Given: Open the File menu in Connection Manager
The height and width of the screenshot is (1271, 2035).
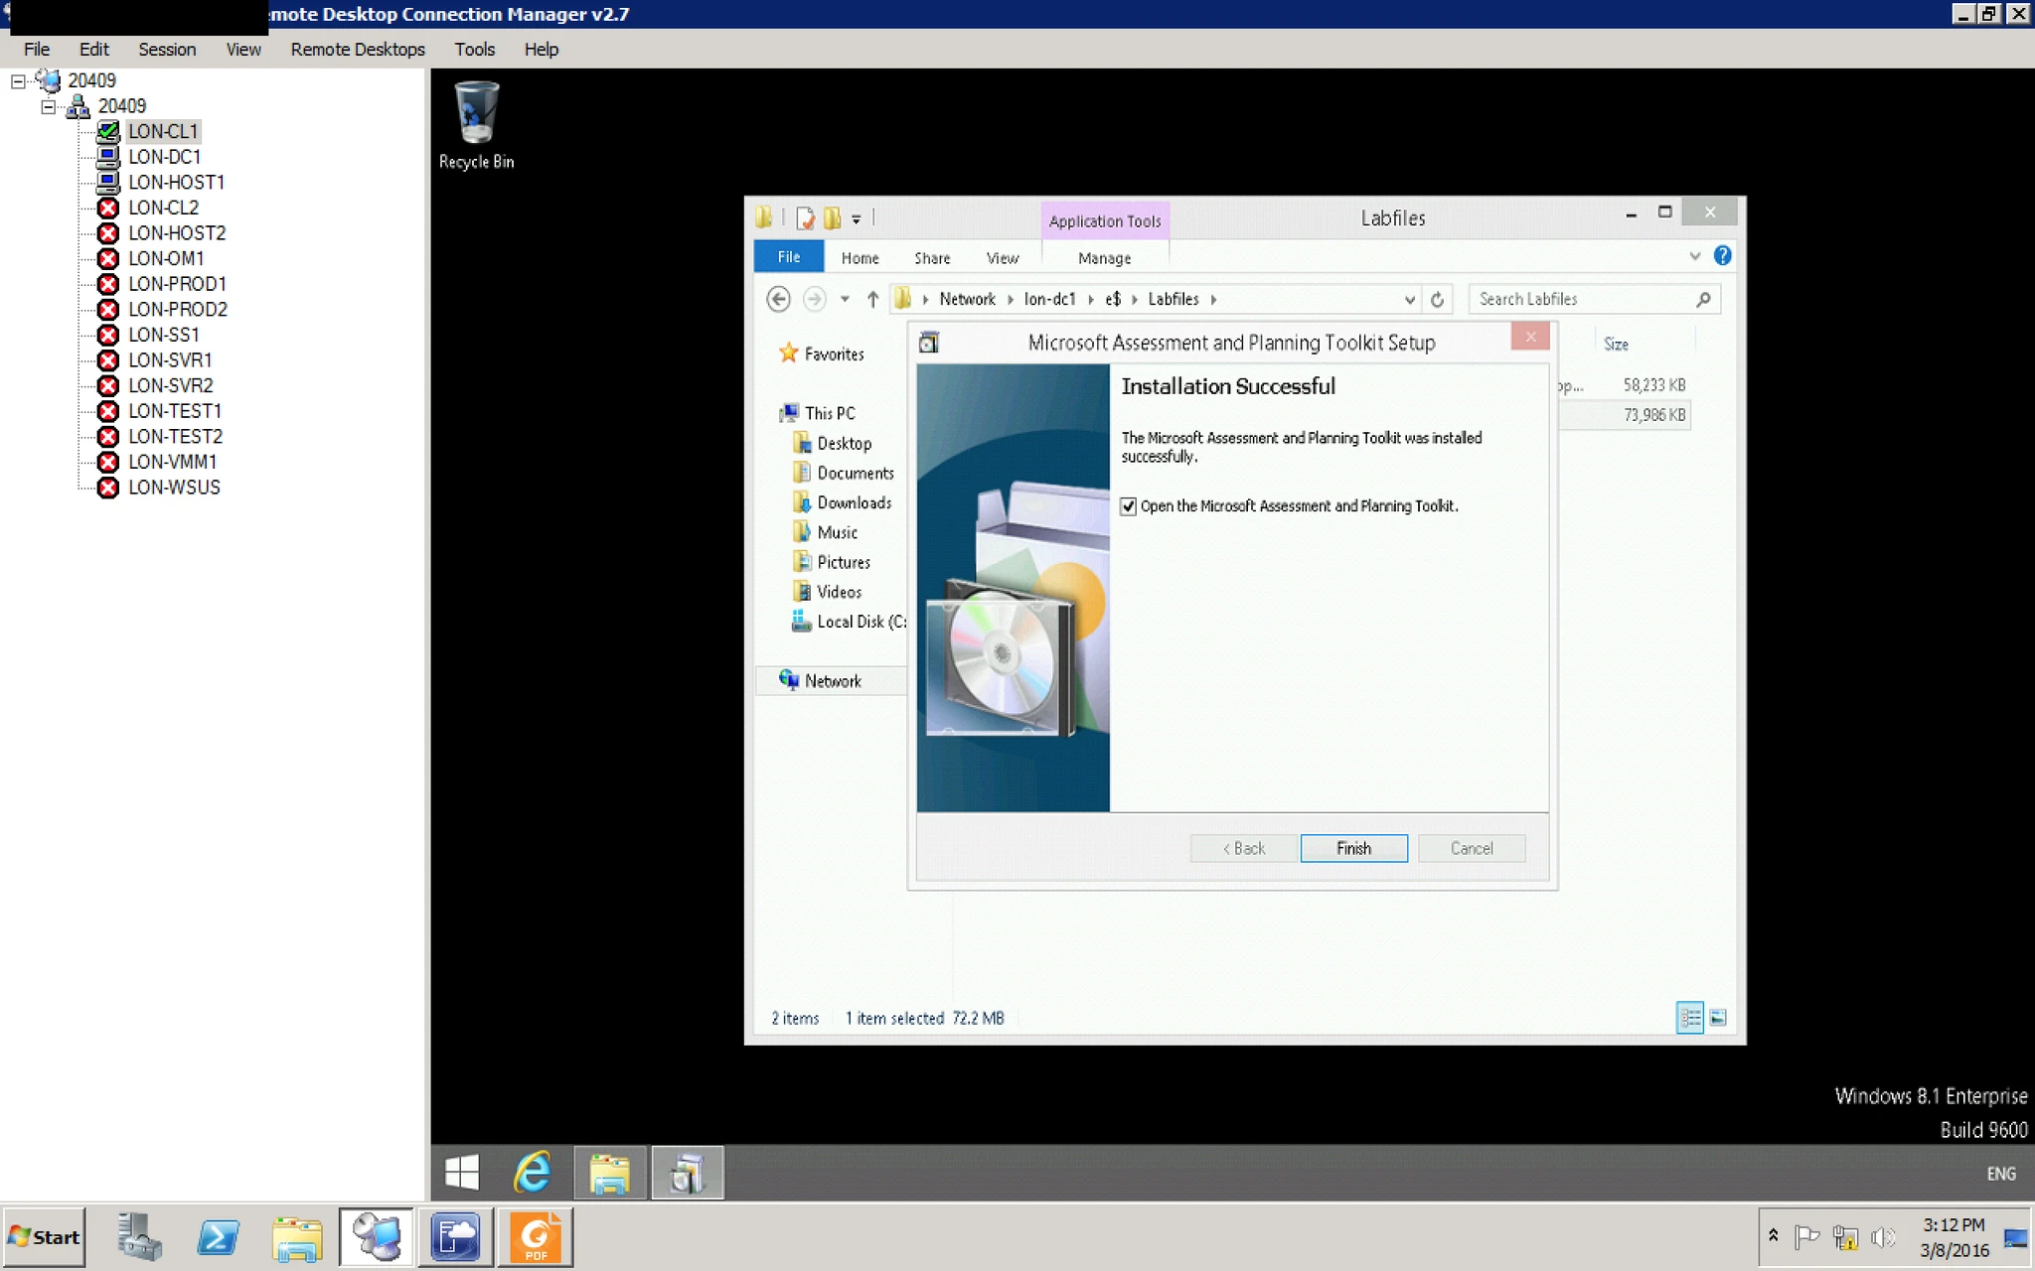Looking at the screenshot, I should [37, 50].
